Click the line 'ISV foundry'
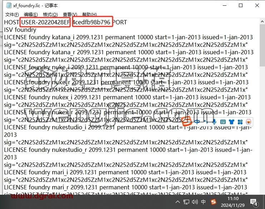265x209 pixels. pyautogui.click(x=20, y=30)
